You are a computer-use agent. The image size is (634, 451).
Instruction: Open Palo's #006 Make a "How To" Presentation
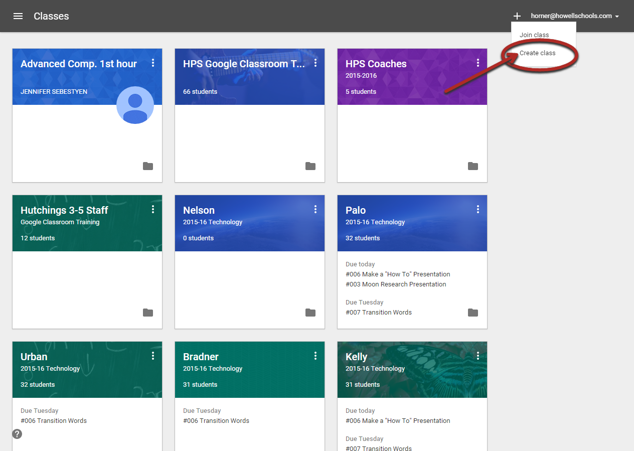point(398,274)
